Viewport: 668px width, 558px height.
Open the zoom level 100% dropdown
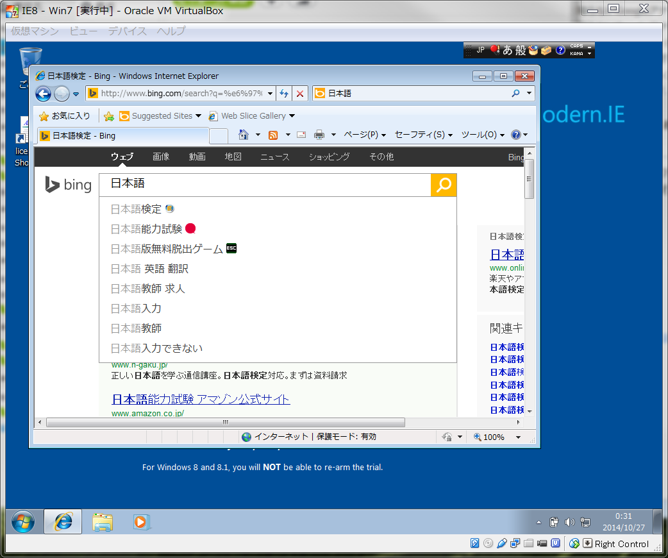tap(518, 437)
